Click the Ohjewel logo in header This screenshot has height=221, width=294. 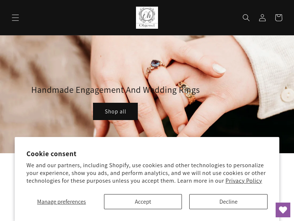point(147,18)
